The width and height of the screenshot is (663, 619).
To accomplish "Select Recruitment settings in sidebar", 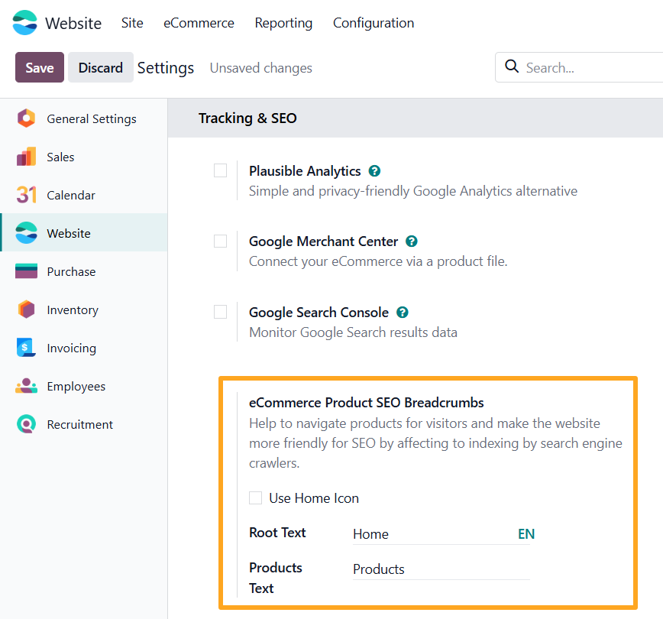I will [x=85, y=424].
